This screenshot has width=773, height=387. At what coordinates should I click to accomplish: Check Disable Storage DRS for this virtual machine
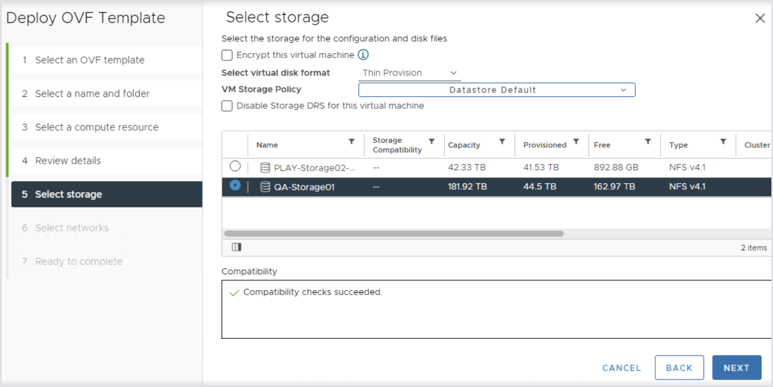coord(227,106)
